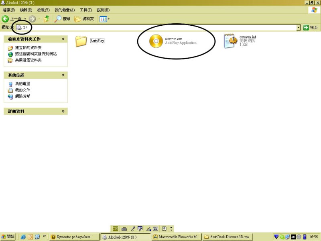
Task: Click the language bar handwriting pen icon
Action: coord(148,229)
